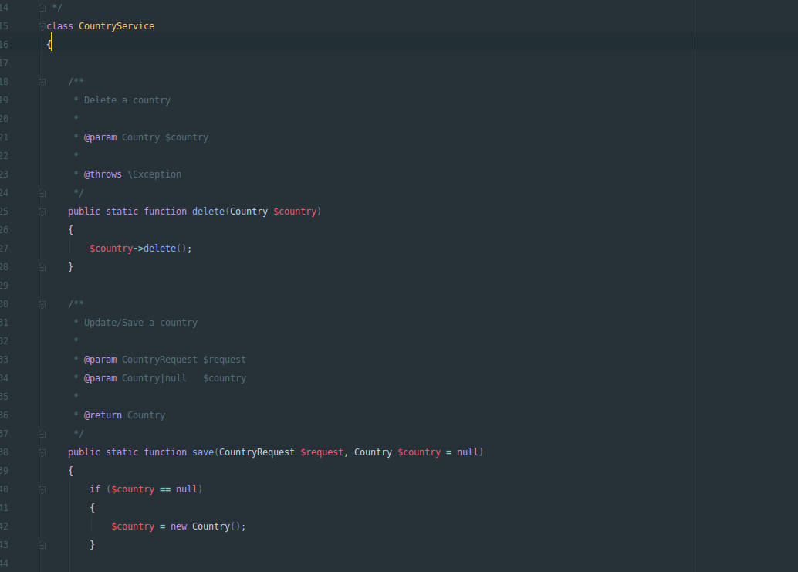Click the @return tag in the docblock
This screenshot has height=572, width=798.
[x=103, y=415]
